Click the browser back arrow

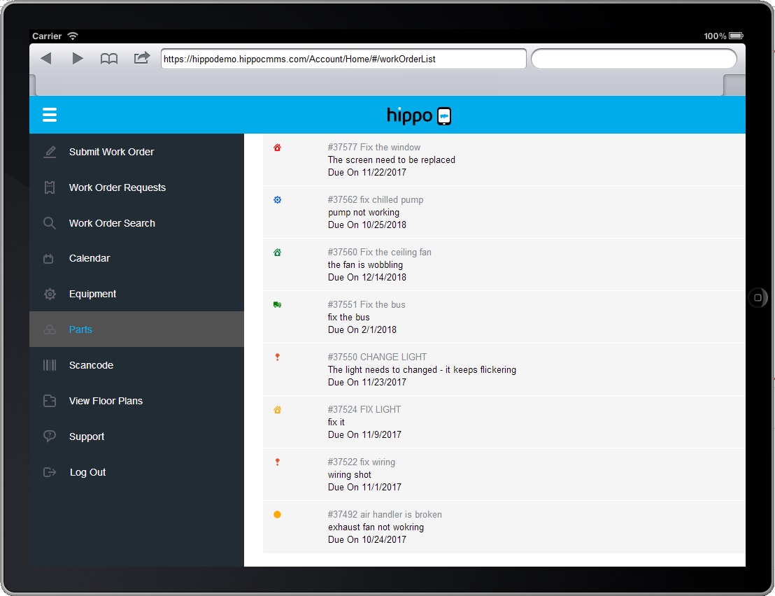[x=46, y=58]
